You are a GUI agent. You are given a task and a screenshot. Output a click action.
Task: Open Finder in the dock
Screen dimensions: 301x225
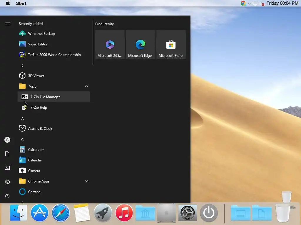point(19,213)
